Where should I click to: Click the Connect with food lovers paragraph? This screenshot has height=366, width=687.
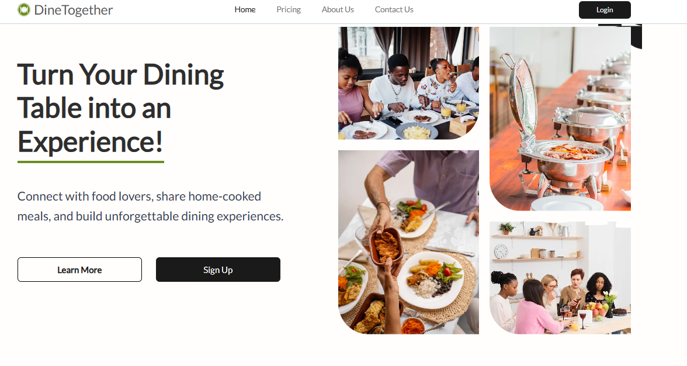(150, 206)
